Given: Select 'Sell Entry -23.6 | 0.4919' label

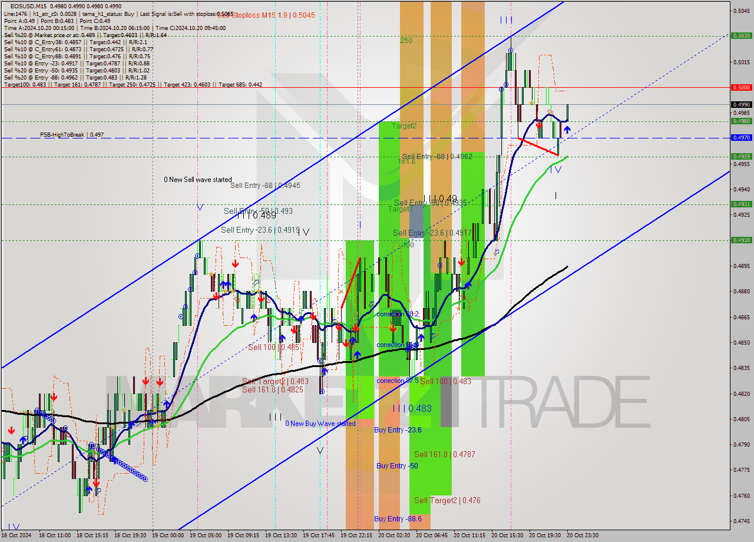Looking at the screenshot, I should [x=260, y=230].
